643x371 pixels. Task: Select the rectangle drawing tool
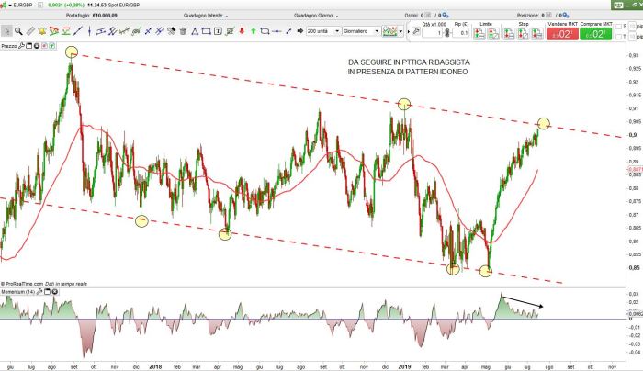[x=207, y=30]
